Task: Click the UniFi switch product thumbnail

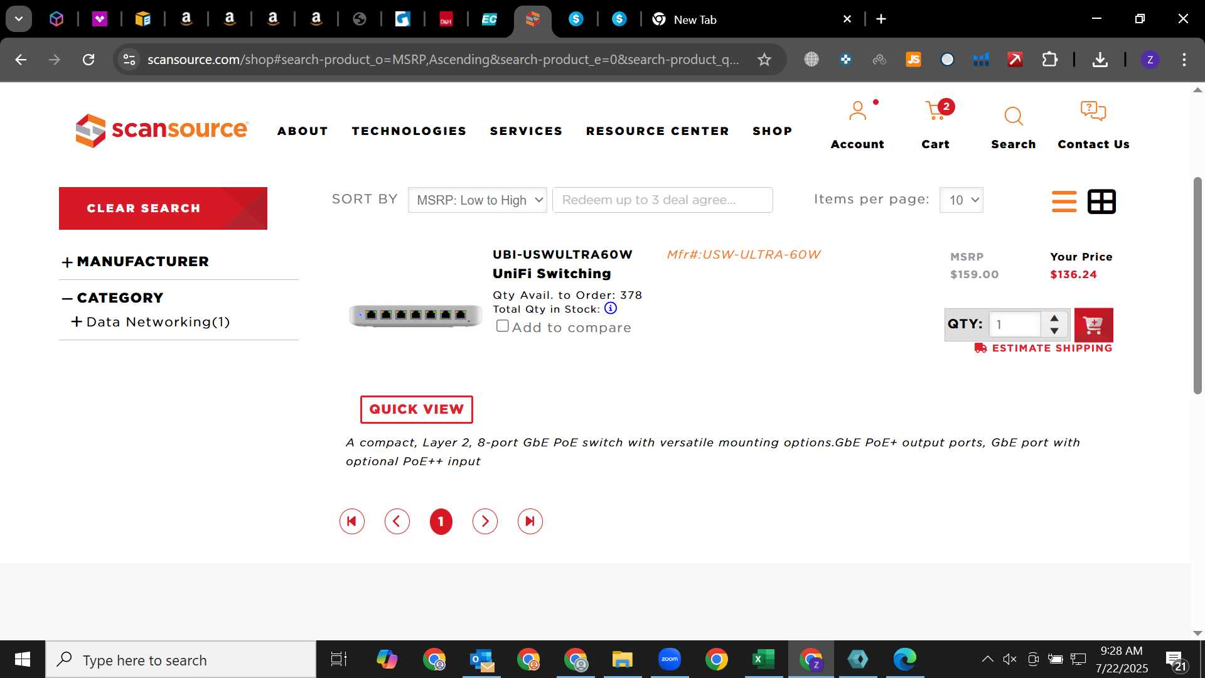Action: [415, 315]
